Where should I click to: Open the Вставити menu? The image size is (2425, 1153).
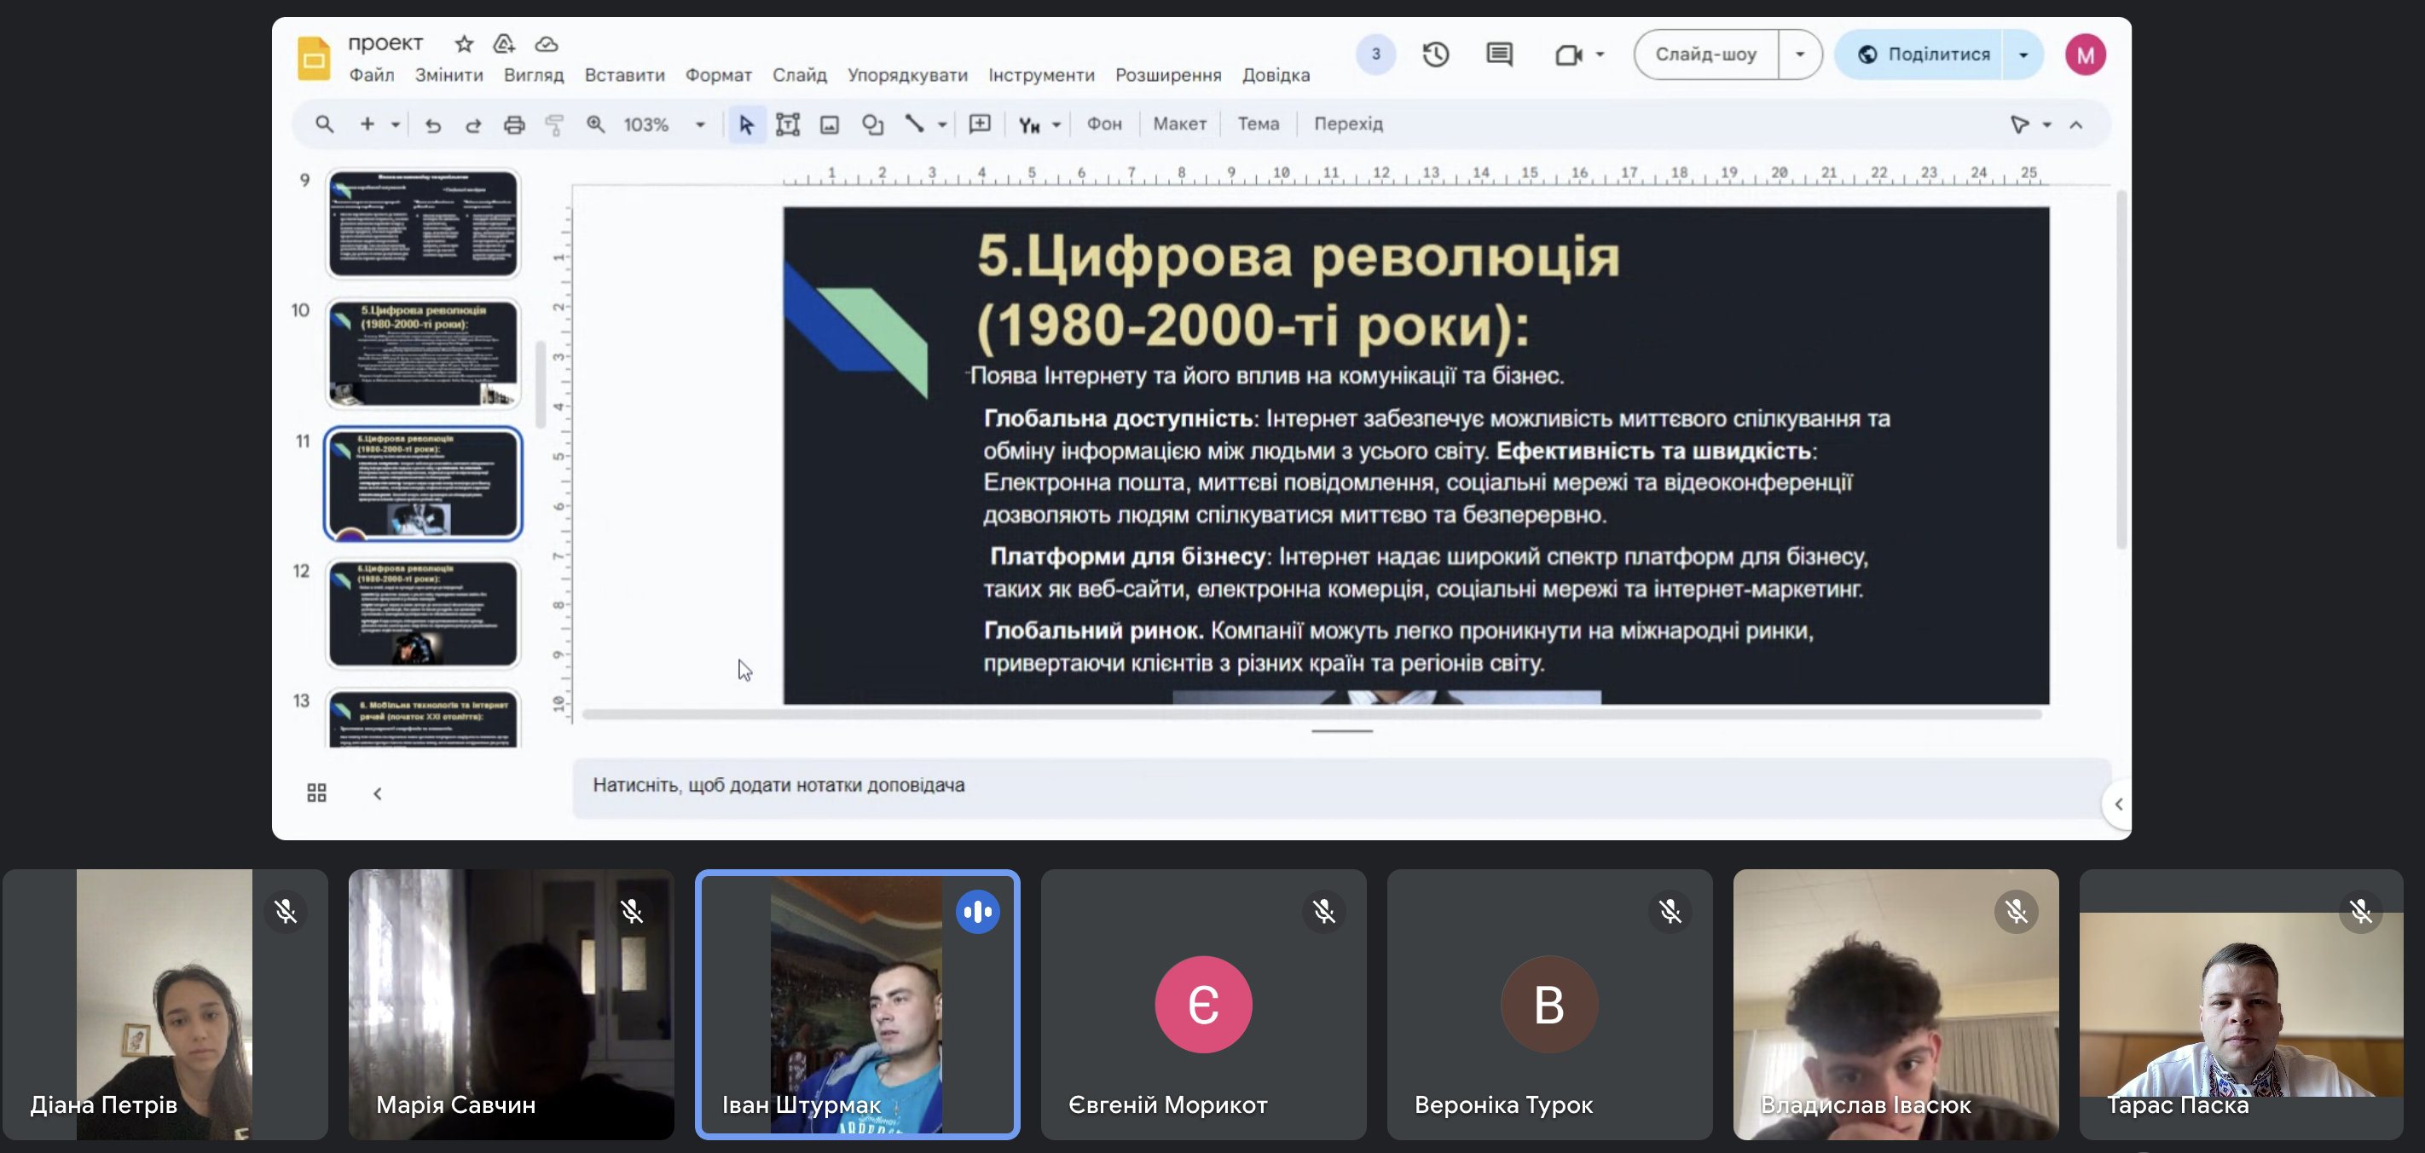623,75
